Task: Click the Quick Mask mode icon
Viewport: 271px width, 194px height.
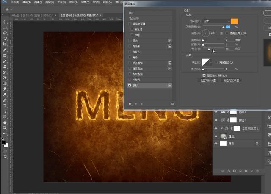Action: tap(5, 151)
